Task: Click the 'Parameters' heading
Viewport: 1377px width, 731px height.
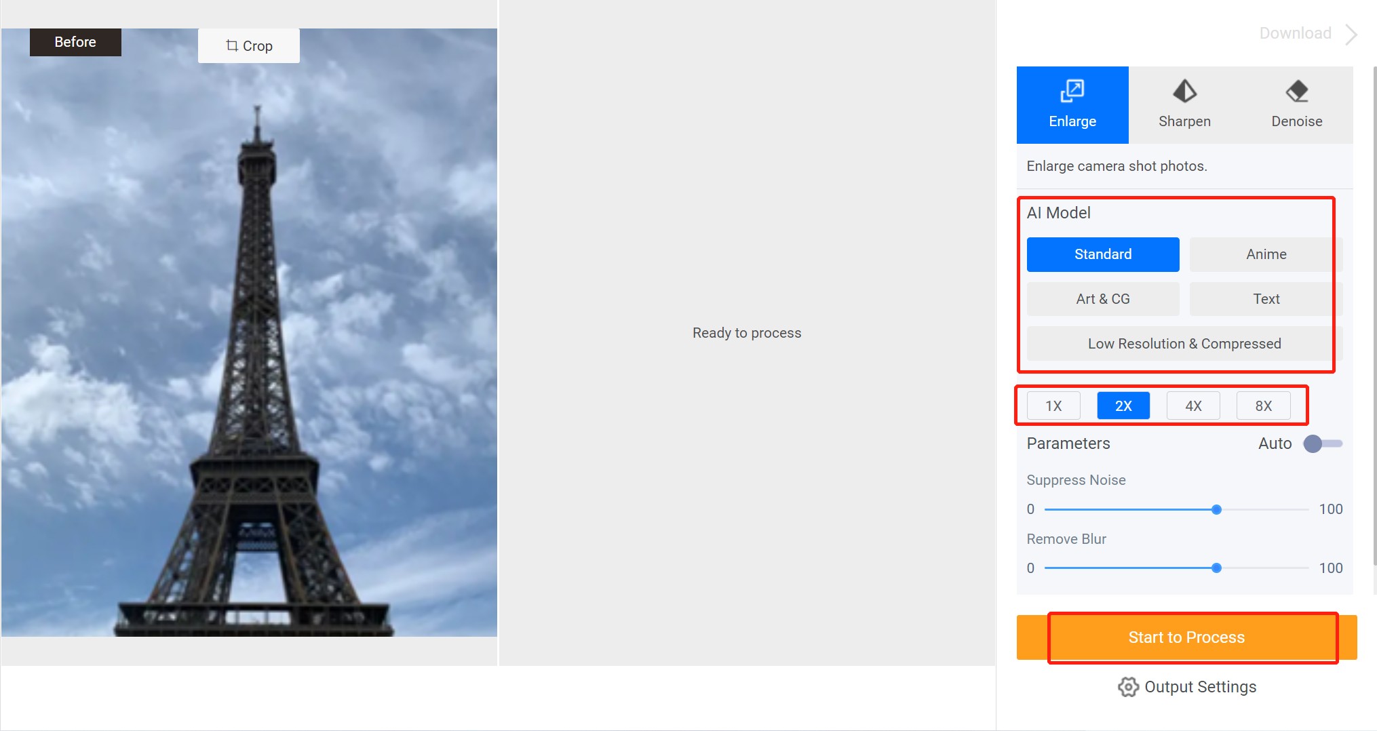Action: tap(1068, 443)
